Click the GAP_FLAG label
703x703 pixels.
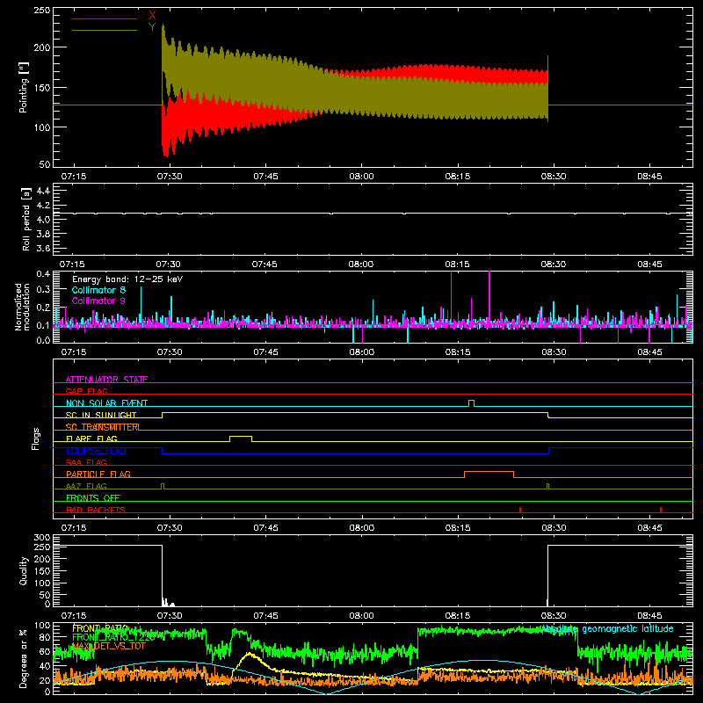pyautogui.click(x=86, y=391)
